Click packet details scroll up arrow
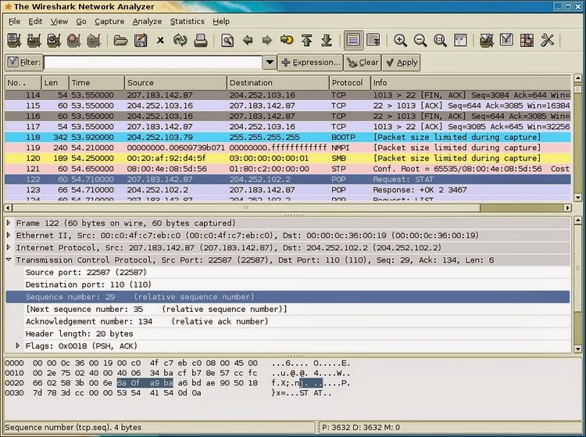The width and height of the screenshot is (586, 437). (x=577, y=220)
